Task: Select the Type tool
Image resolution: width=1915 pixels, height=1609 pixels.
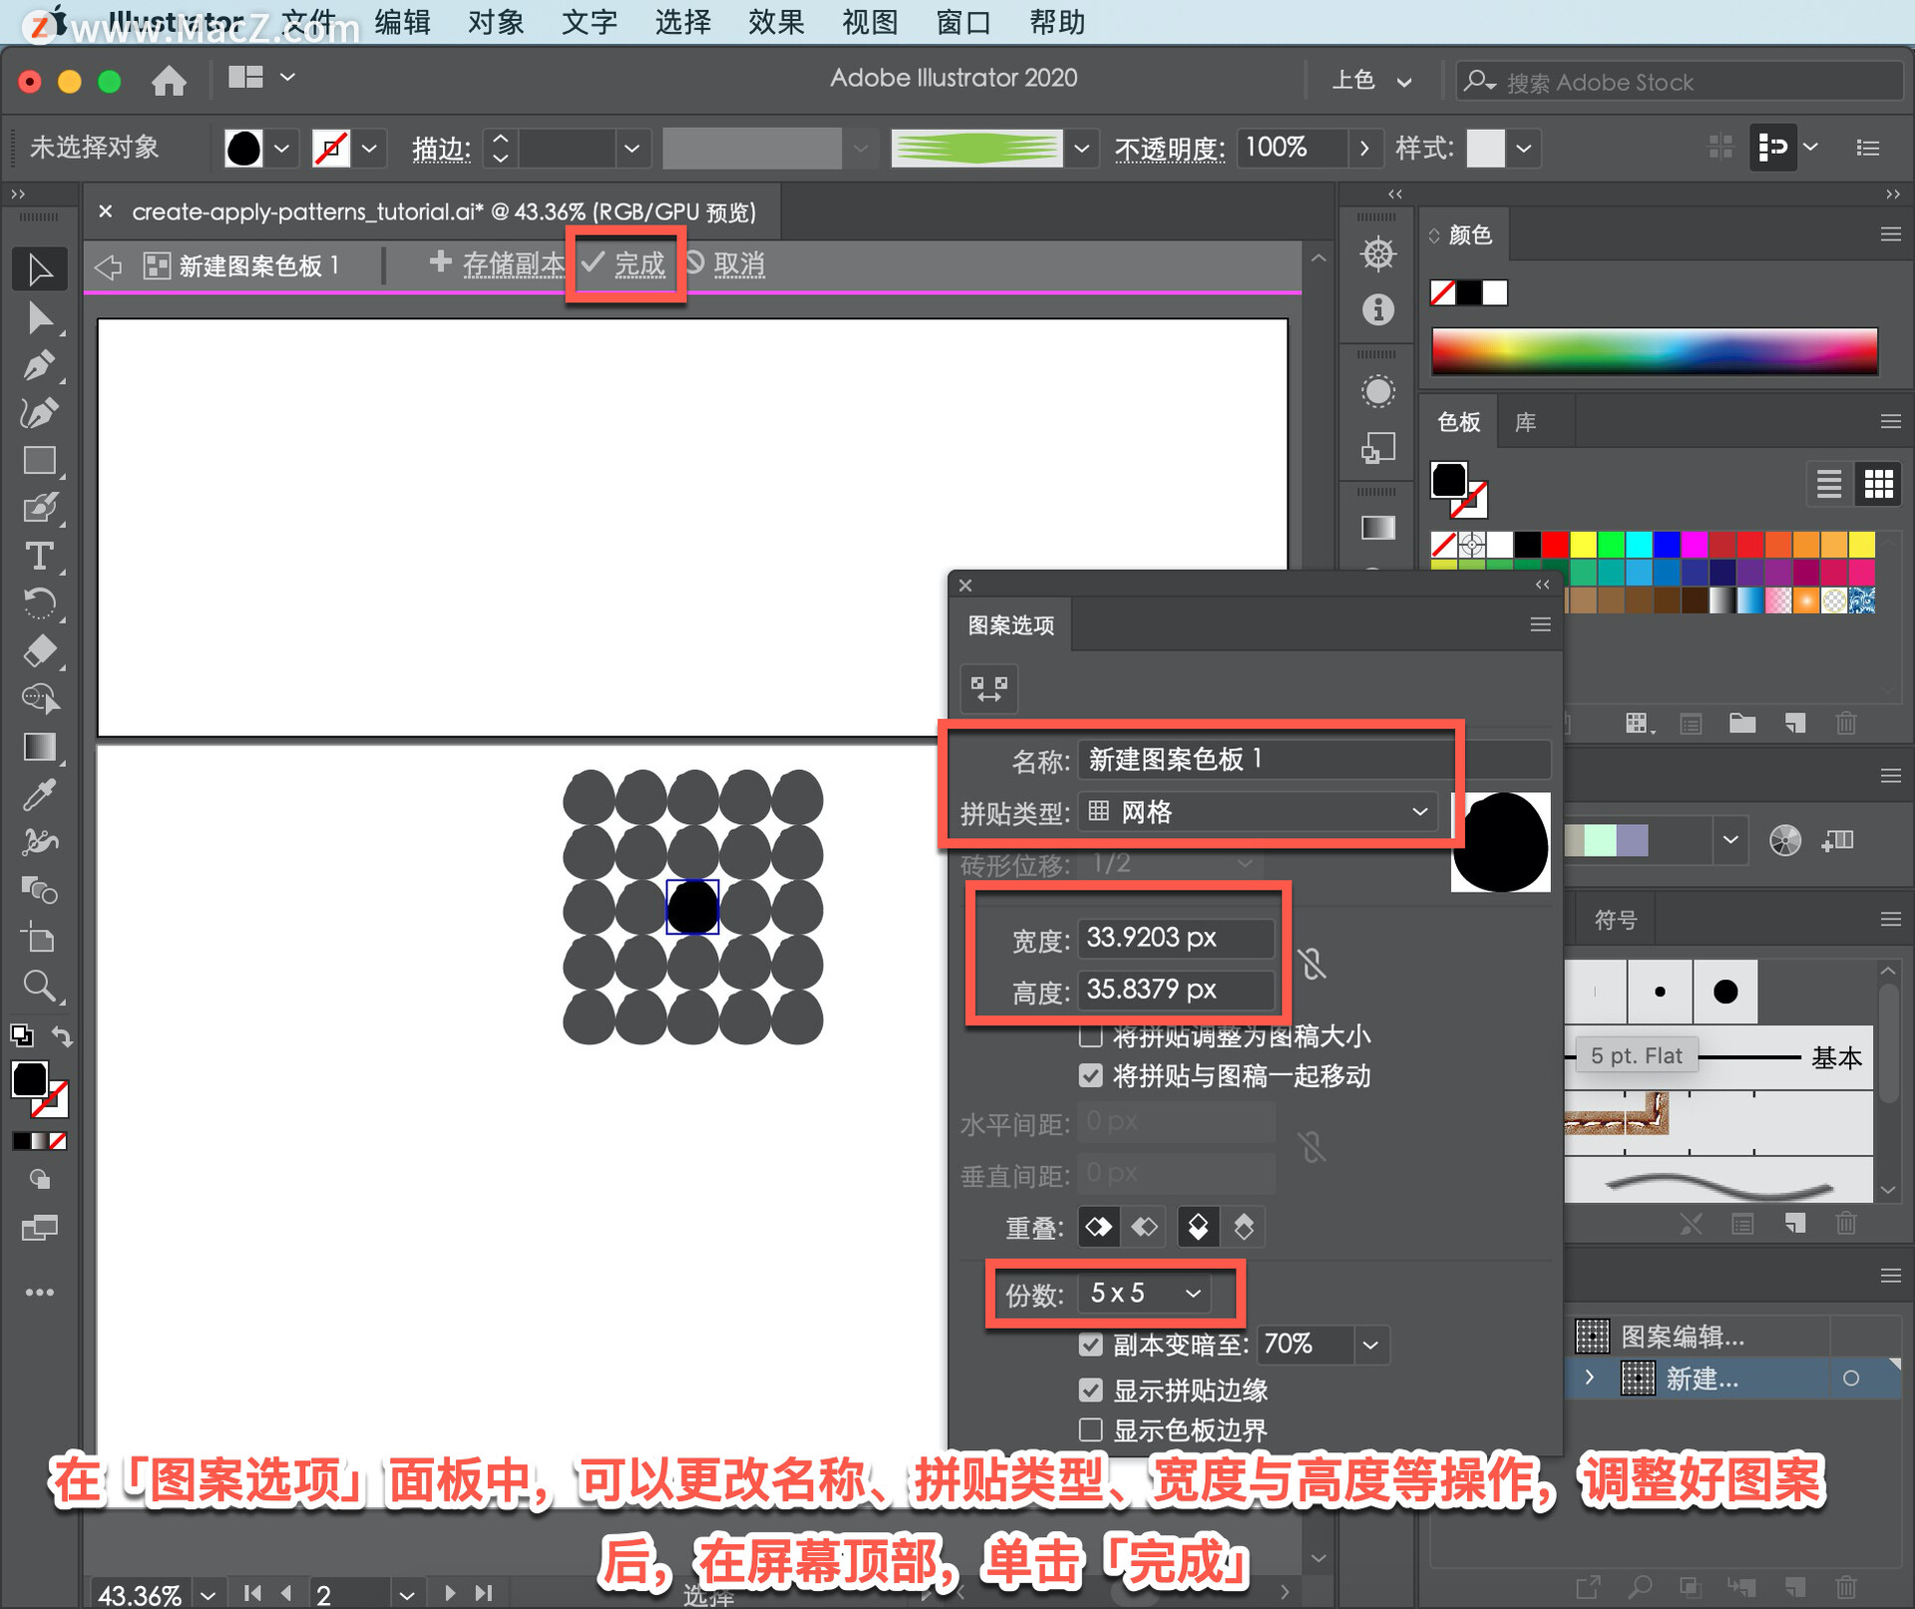Action: [38, 556]
